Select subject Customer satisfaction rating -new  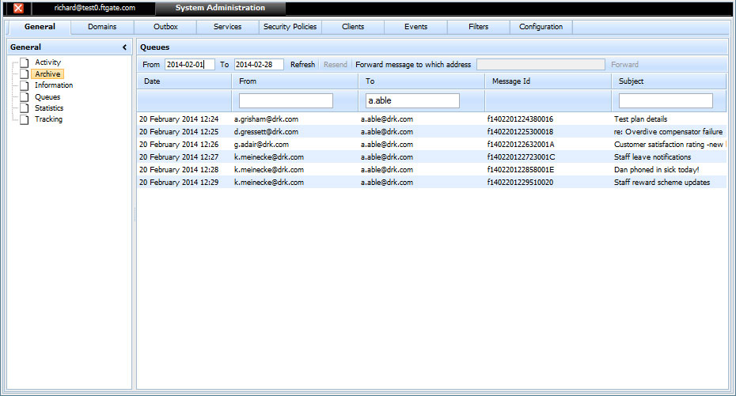tap(669, 145)
